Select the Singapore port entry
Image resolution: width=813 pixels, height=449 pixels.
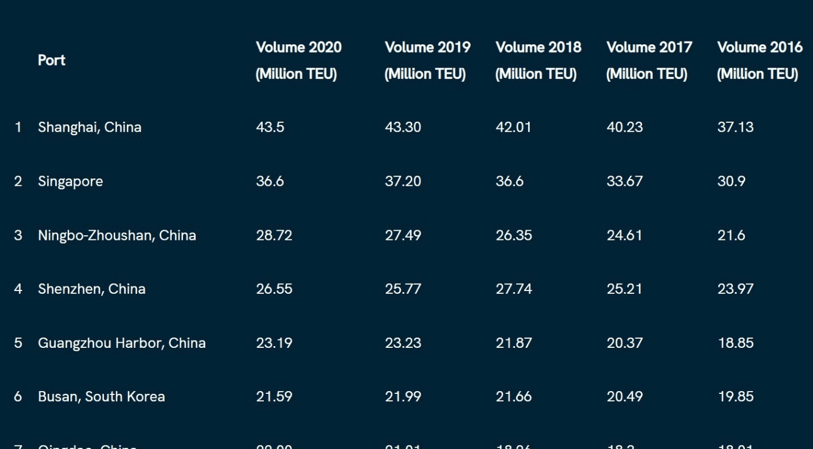pyautogui.click(x=70, y=181)
